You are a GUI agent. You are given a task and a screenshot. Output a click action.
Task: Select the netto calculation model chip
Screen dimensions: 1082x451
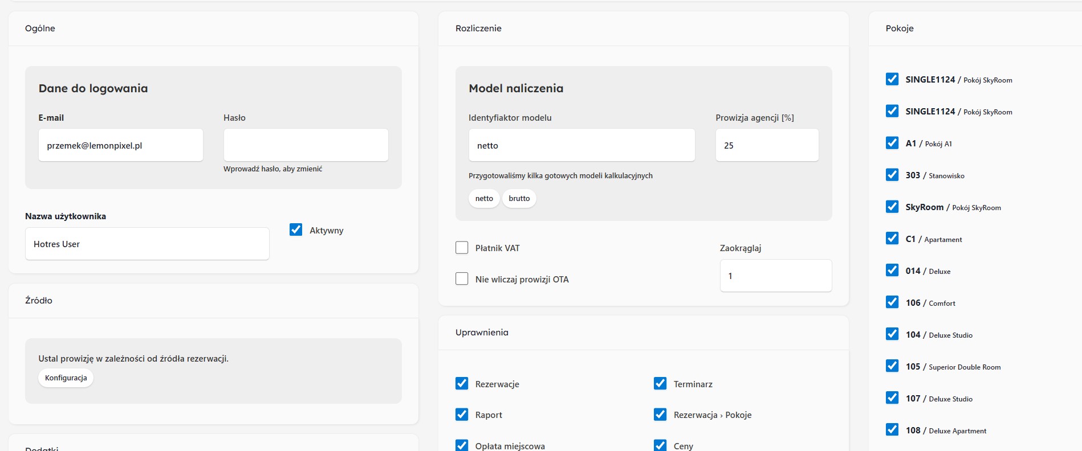click(x=484, y=199)
